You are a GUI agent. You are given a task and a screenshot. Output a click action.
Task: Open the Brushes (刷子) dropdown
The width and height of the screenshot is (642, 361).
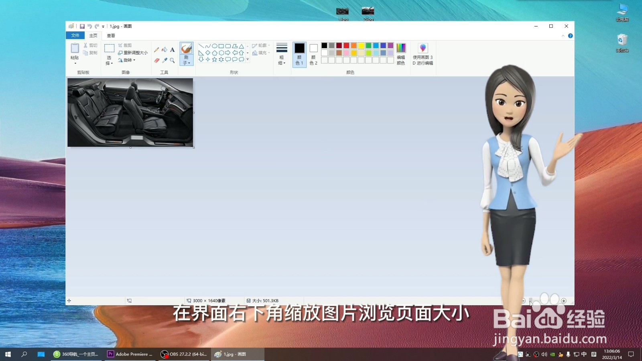pos(187,61)
